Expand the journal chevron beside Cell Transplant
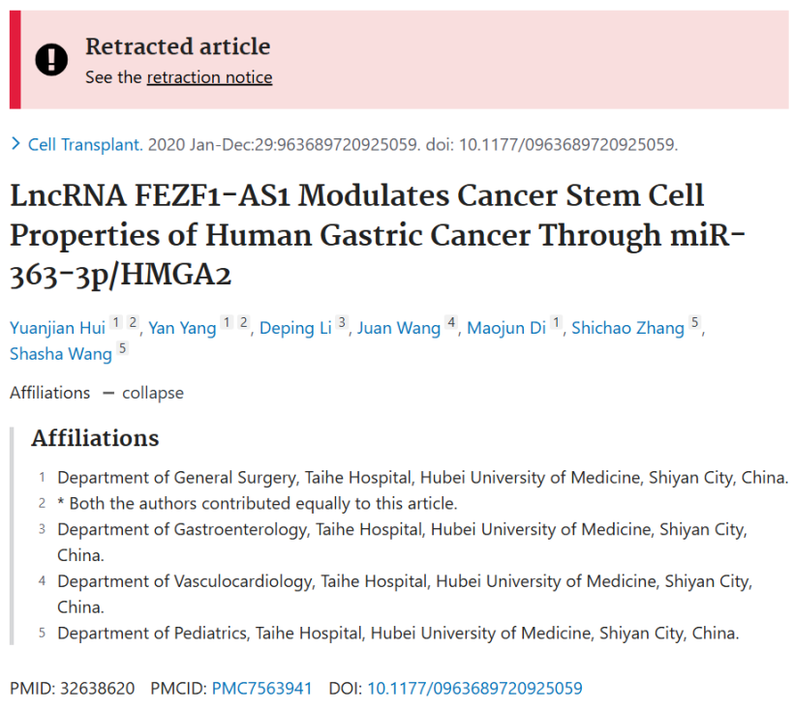The height and width of the screenshot is (709, 794). (15, 144)
